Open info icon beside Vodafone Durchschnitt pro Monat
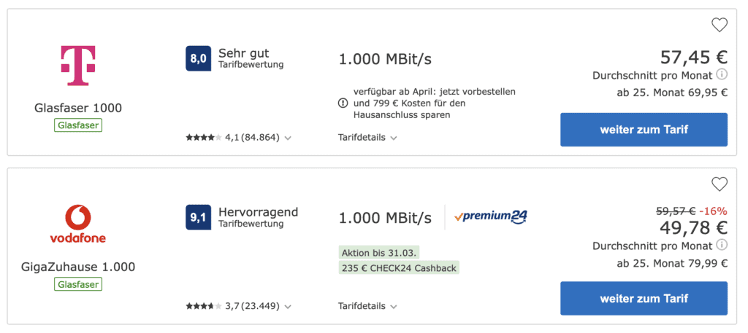748x333 pixels. [722, 246]
